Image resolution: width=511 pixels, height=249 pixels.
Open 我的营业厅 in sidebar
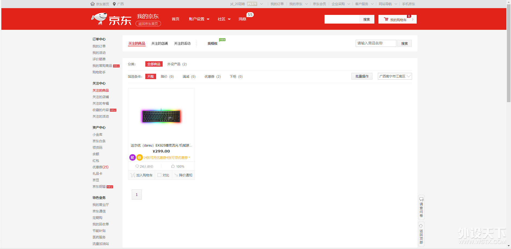(101, 205)
